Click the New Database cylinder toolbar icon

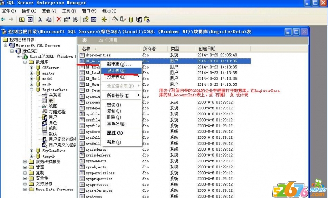point(131,20)
